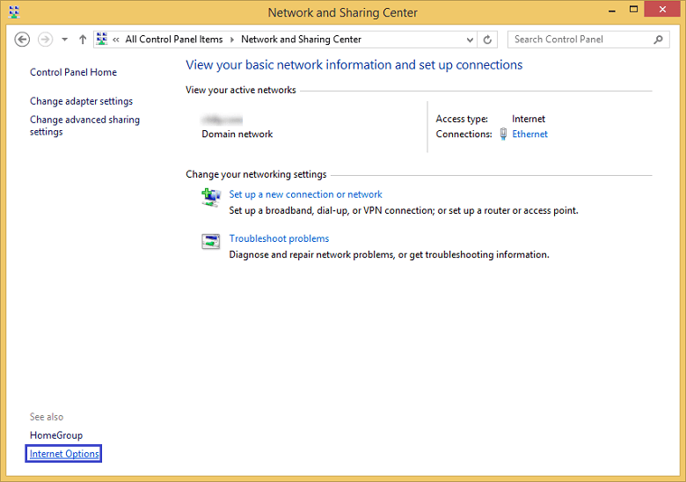Click the forward navigation arrow
The height and width of the screenshot is (482, 686).
(45, 40)
